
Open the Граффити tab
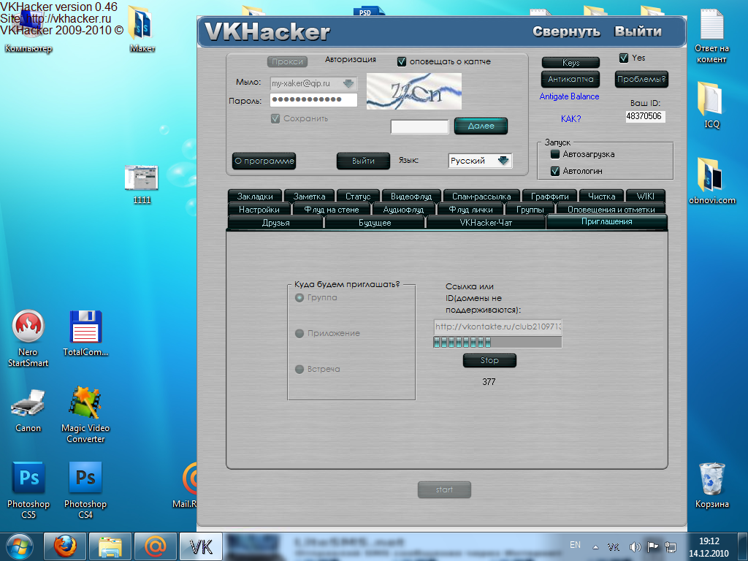point(549,196)
